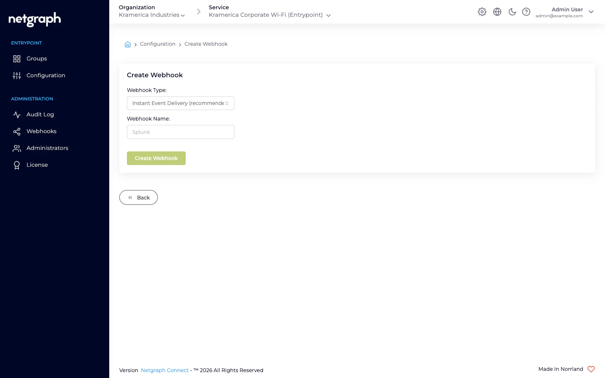Click the globe language icon

click(497, 12)
